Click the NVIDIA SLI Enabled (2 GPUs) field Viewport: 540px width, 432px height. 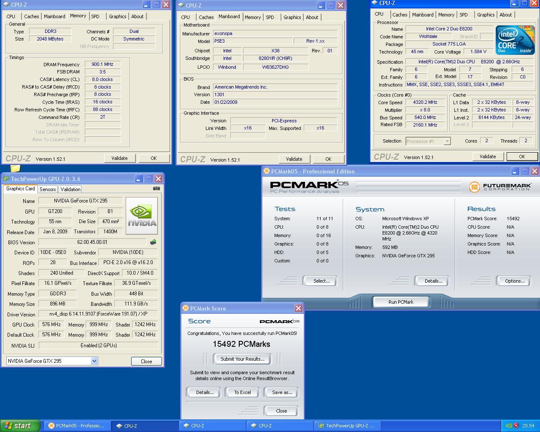(x=98, y=345)
